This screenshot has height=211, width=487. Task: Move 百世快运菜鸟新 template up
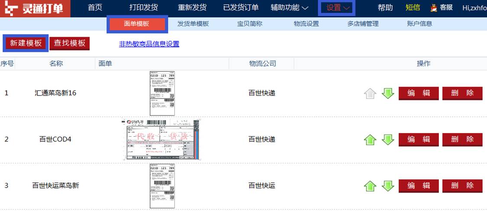point(370,186)
